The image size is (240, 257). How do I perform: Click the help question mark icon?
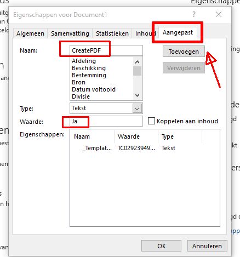point(194,14)
